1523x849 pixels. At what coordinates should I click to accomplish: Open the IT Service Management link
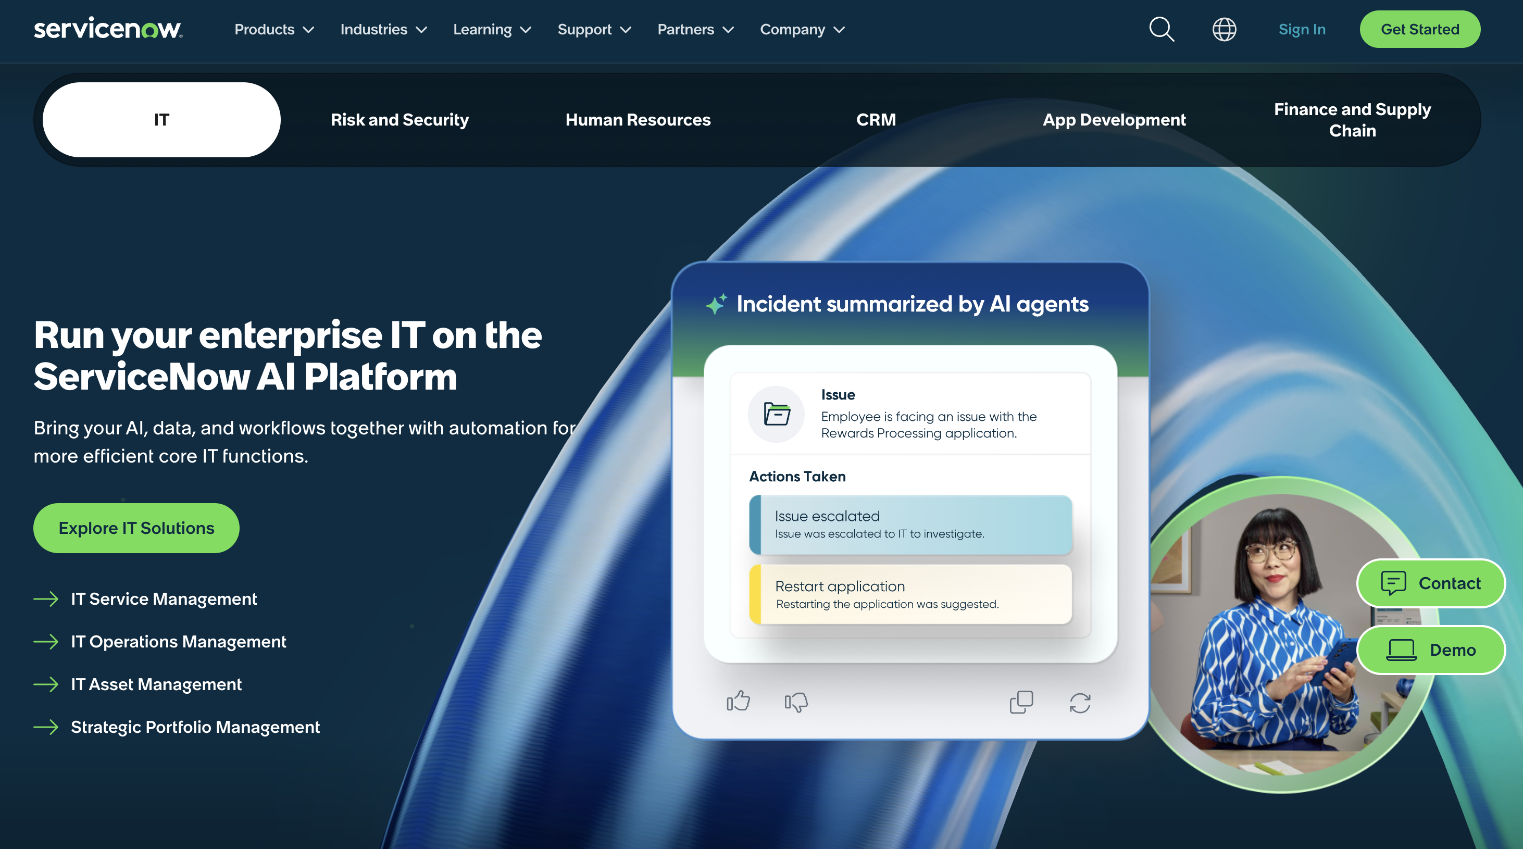coord(164,598)
